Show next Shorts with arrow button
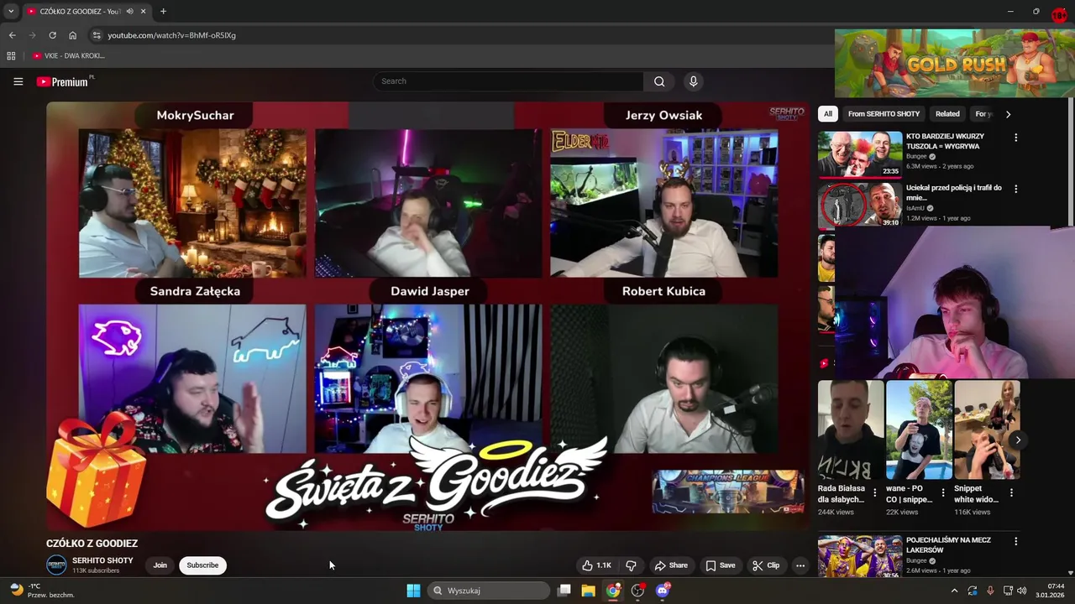The width and height of the screenshot is (1075, 604). pos(1017,440)
